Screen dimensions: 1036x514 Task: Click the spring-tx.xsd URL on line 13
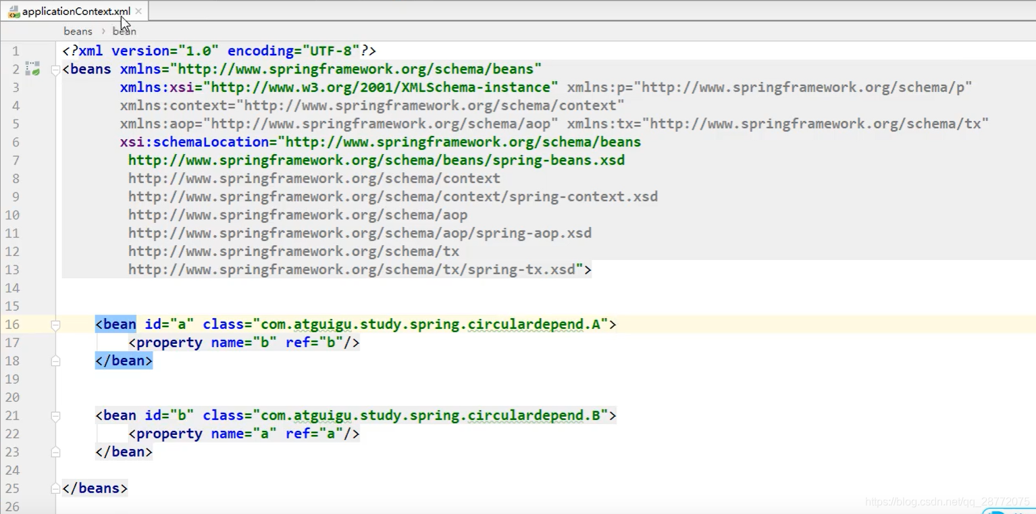351,269
